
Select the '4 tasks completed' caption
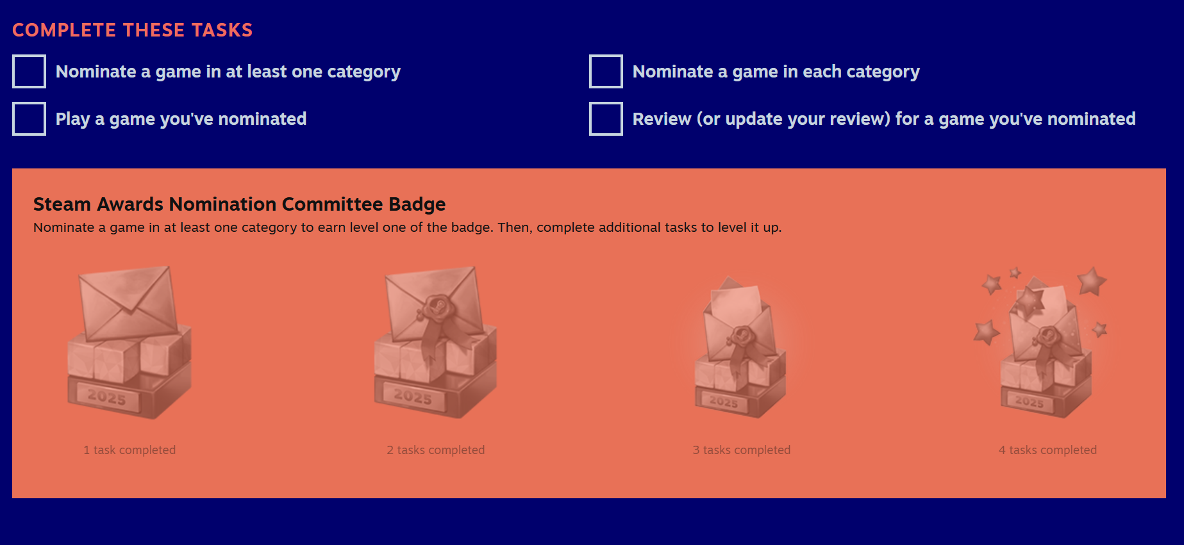[x=1047, y=450]
